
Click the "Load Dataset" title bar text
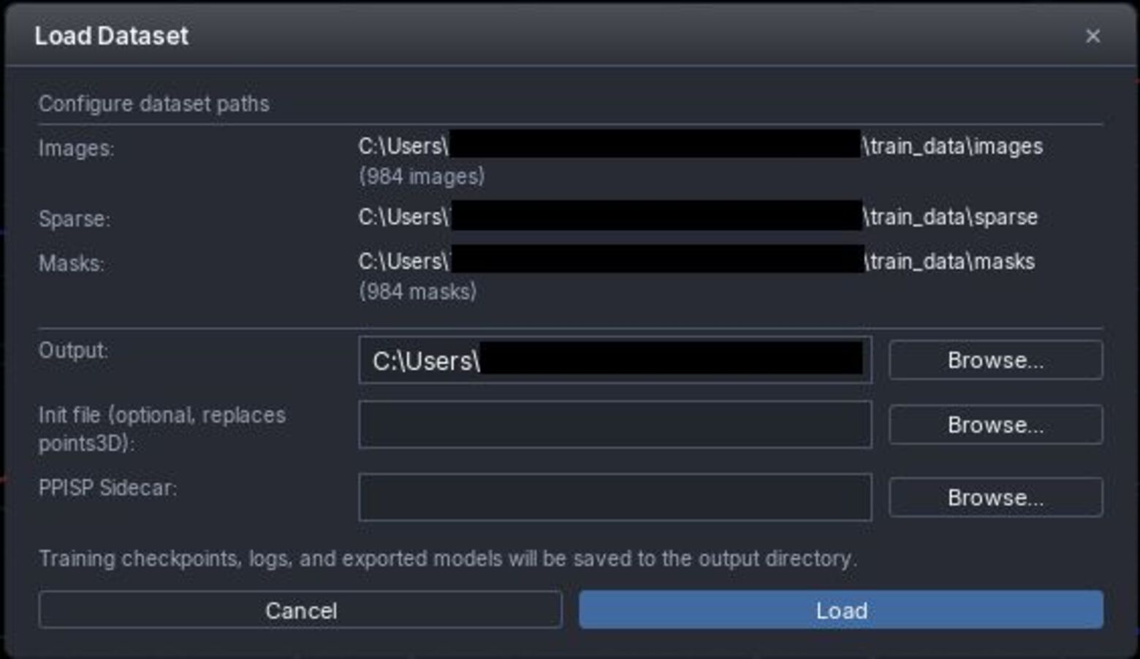(111, 36)
